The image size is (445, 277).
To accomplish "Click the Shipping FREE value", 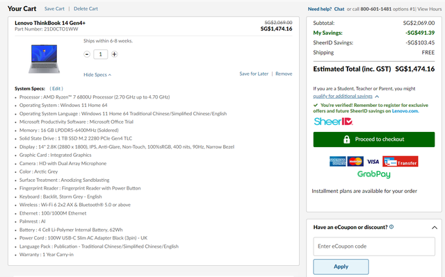I will coord(428,53).
